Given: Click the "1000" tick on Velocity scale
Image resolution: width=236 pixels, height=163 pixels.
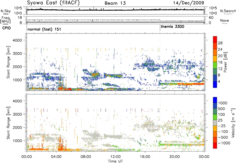Looking at the screenshot, I should [x=222, y=103].
